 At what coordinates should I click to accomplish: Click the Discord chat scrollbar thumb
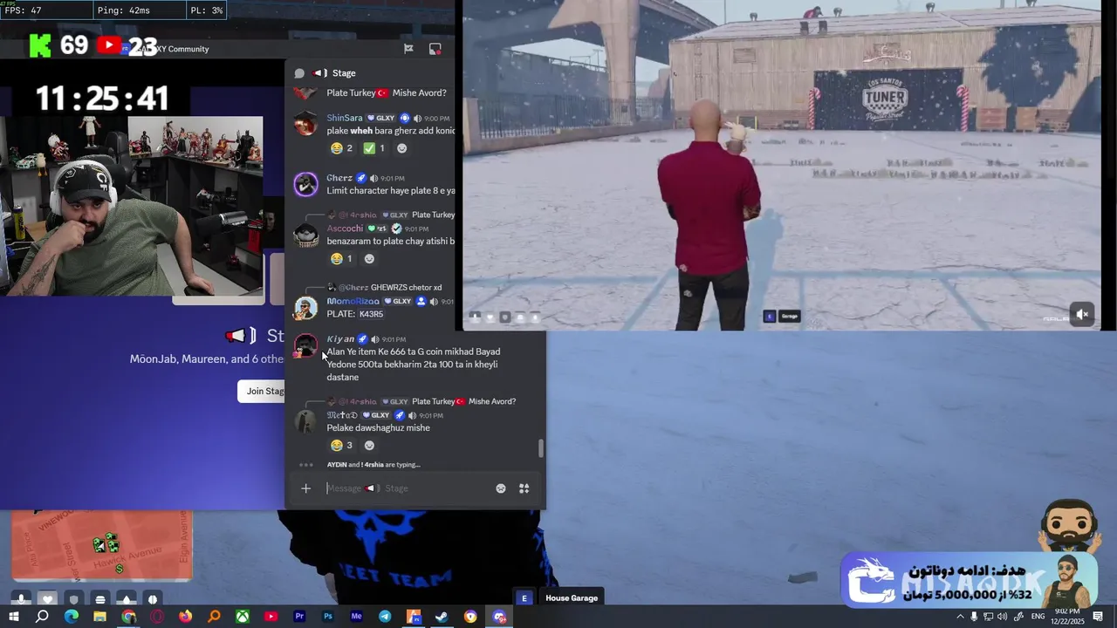[541, 448]
